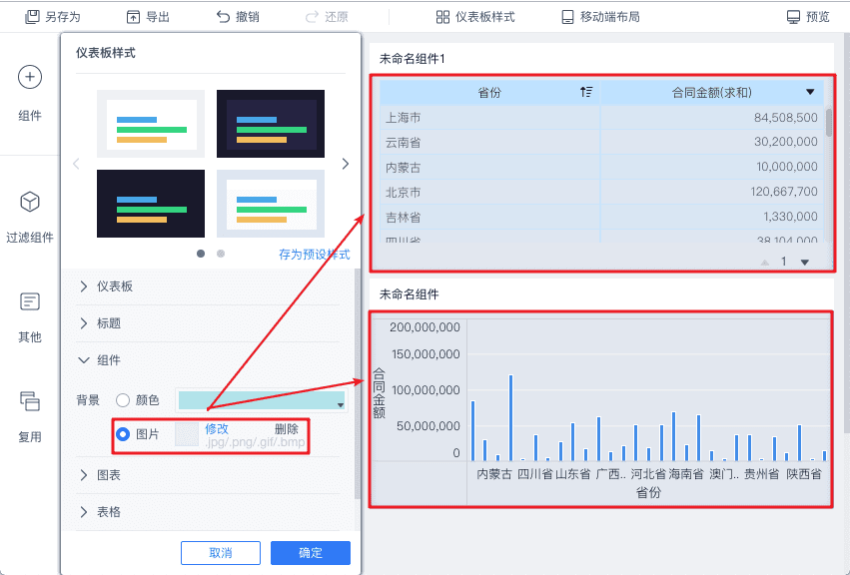Screen dimensions: 850x575
Task: Click the 10,000,000 value for 内蒙古
Action: [x=787, y=167]
